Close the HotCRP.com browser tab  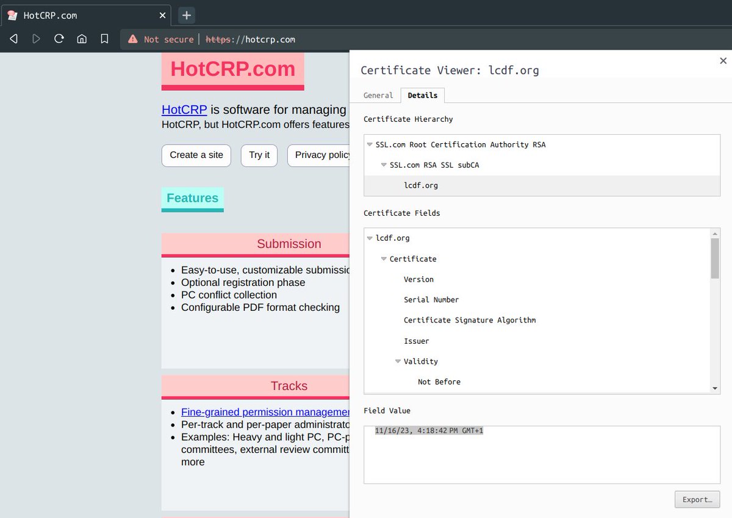click(163, 15)
